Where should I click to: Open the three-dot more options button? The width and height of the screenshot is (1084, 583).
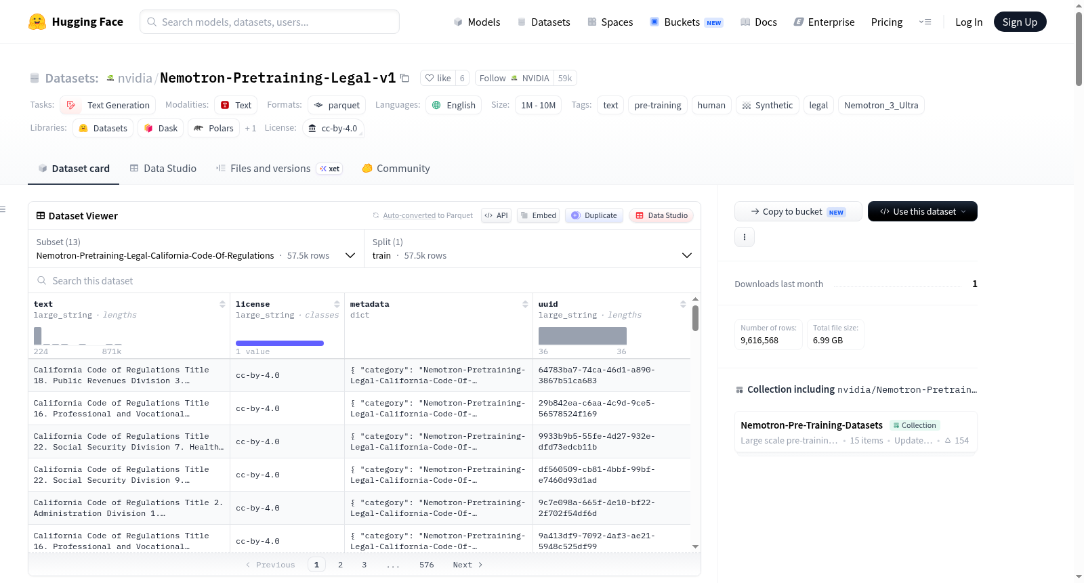click(745, 237)
